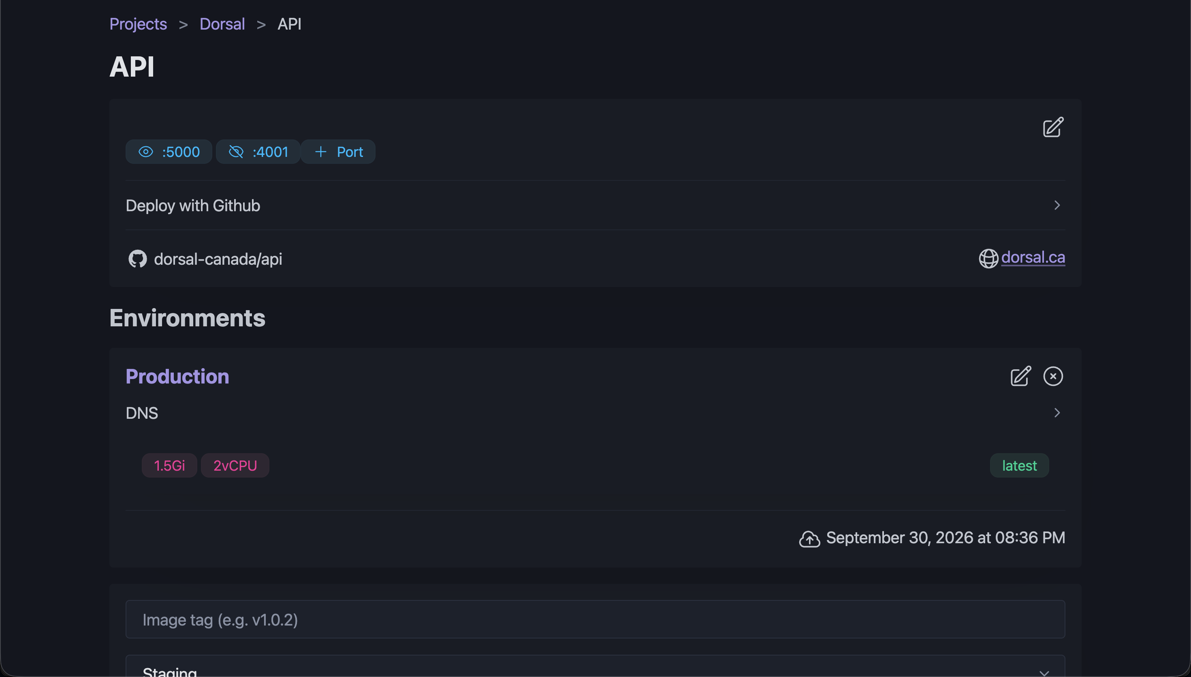
Task: Toggle hidden port :4001 visibility
Action: pyautogui.click(x=236, y=152)
